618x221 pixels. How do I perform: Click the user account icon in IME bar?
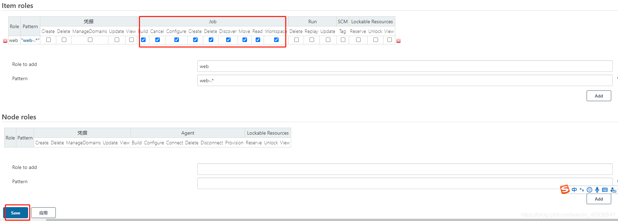click(x=613, y=190)
